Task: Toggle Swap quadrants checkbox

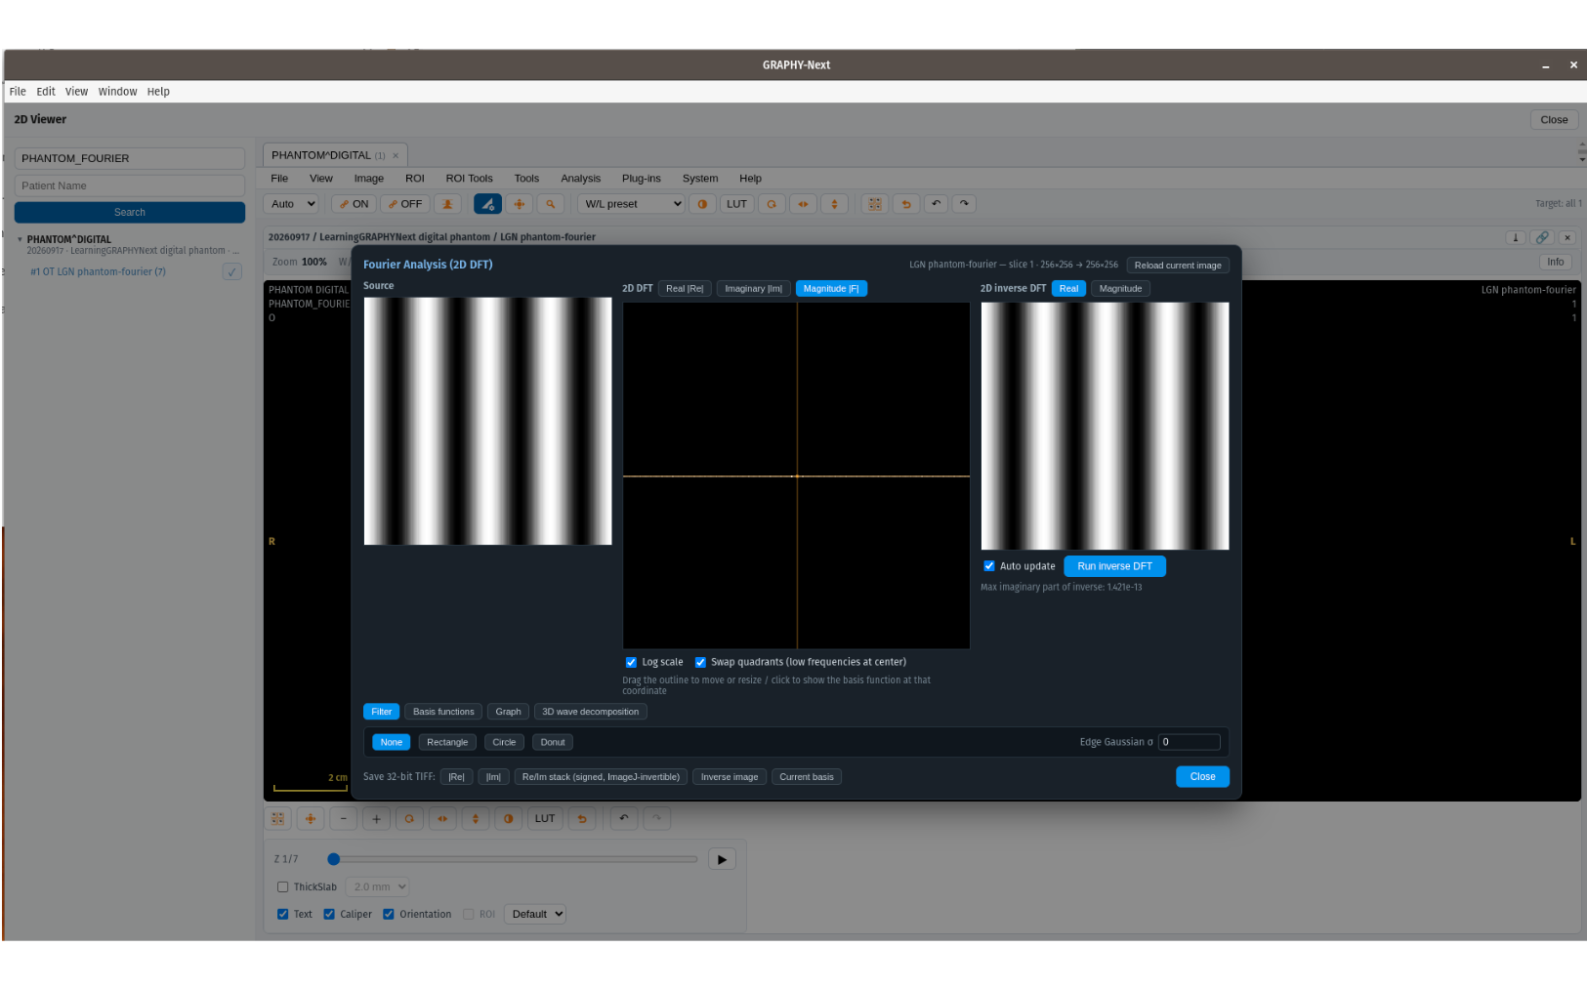Action: tap(700, 662)
